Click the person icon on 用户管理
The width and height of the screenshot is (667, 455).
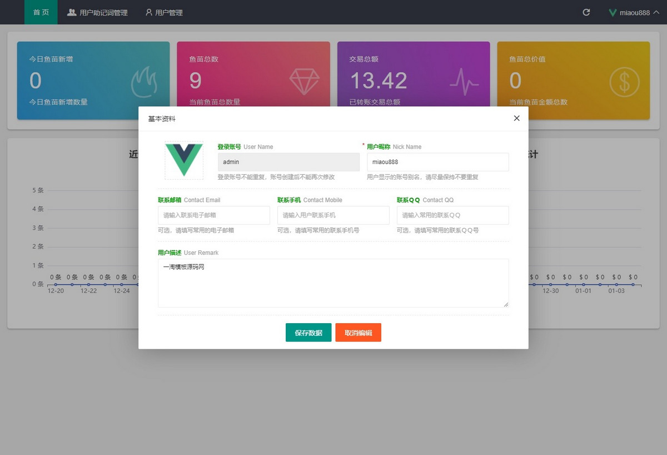[x=148, y=12]
